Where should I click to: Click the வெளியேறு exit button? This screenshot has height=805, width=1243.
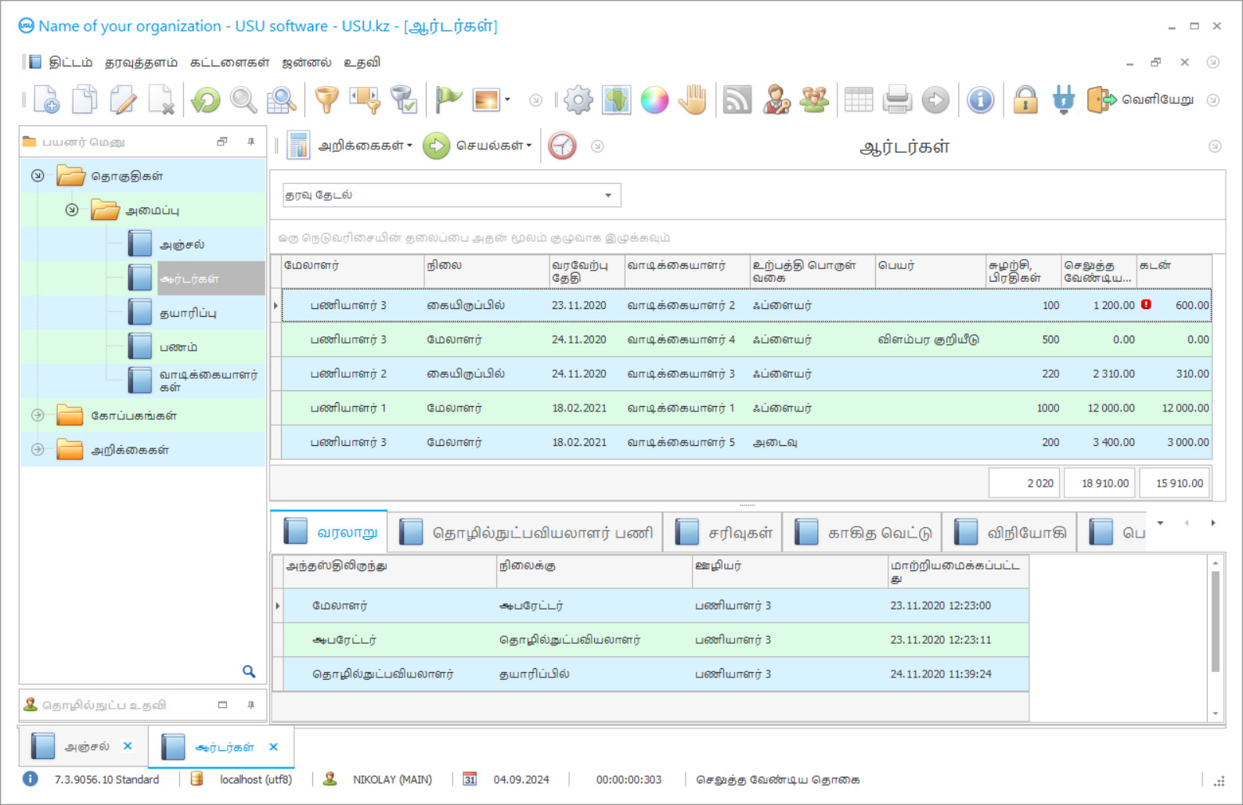tap(1141, 100)
